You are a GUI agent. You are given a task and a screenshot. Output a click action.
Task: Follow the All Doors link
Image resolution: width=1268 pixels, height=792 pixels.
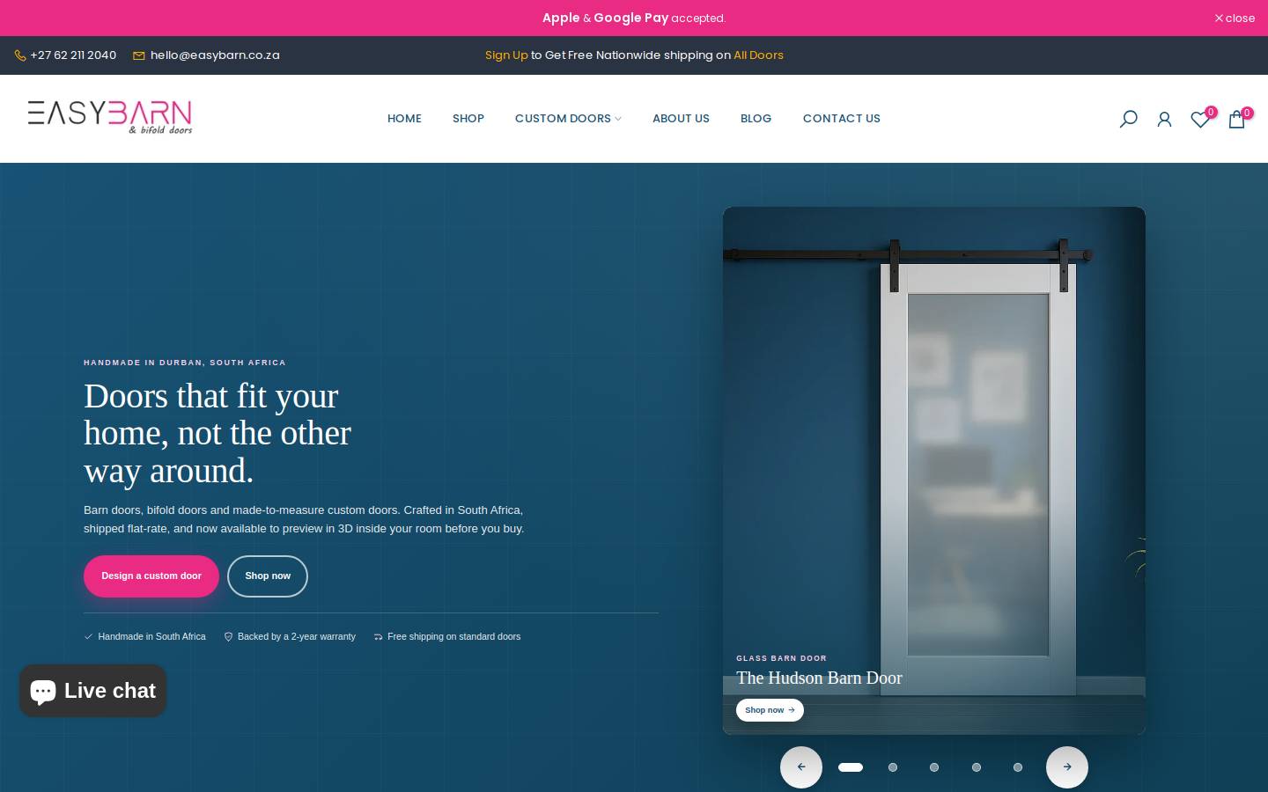758,55
